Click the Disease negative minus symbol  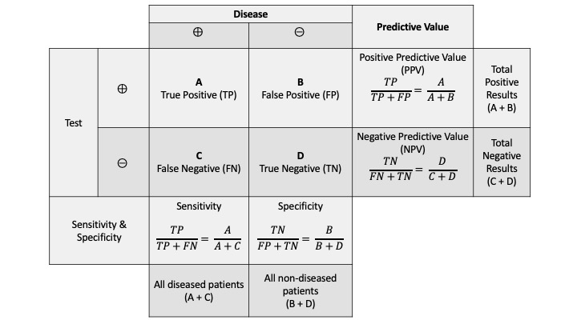point(300,32)
